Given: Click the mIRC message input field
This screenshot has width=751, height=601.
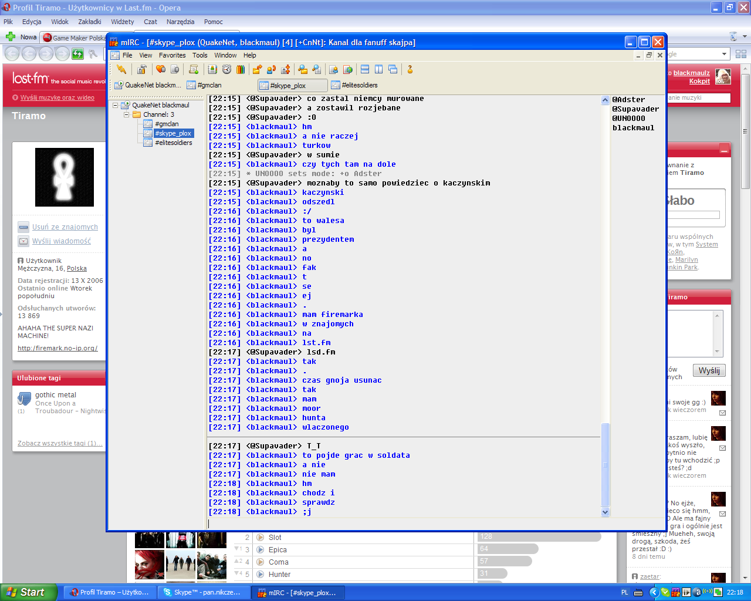Looking at the screenshot, I should [405, 524].
